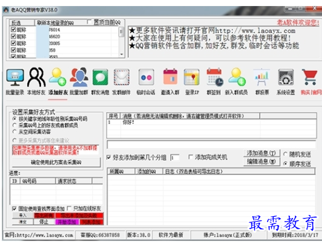Click the 软件为最新 status entry

coord(171,235)
